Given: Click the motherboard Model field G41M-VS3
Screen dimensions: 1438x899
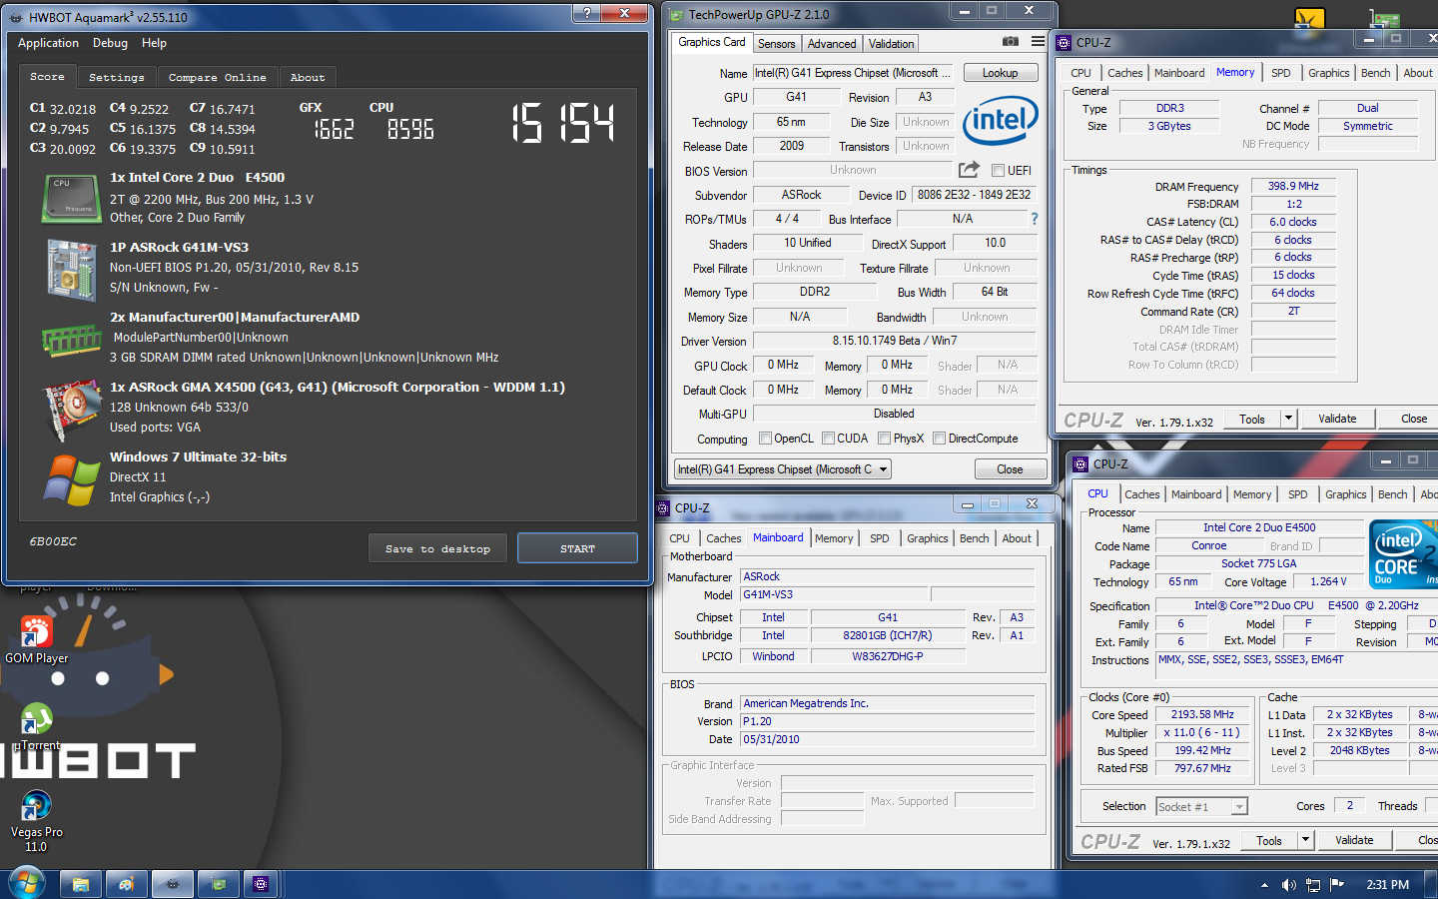Looking at the screenshot, I should (835, 594).
